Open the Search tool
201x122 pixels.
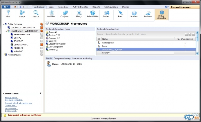(x=35, y=14)
